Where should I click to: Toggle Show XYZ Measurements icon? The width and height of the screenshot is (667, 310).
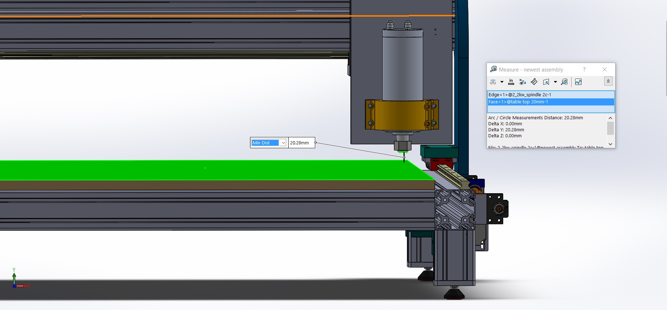522,82
